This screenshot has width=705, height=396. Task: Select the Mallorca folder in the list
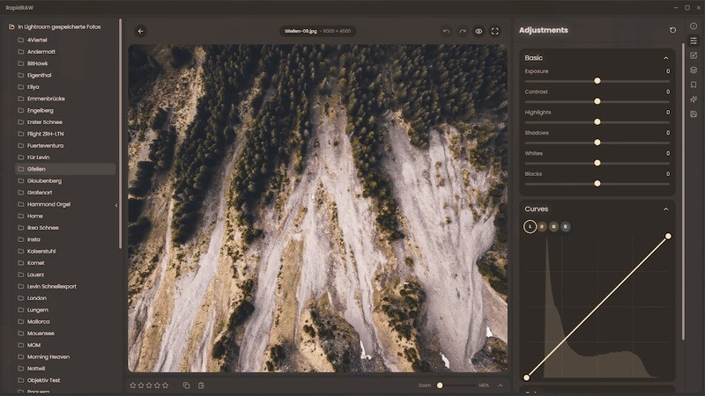[38, 322]
